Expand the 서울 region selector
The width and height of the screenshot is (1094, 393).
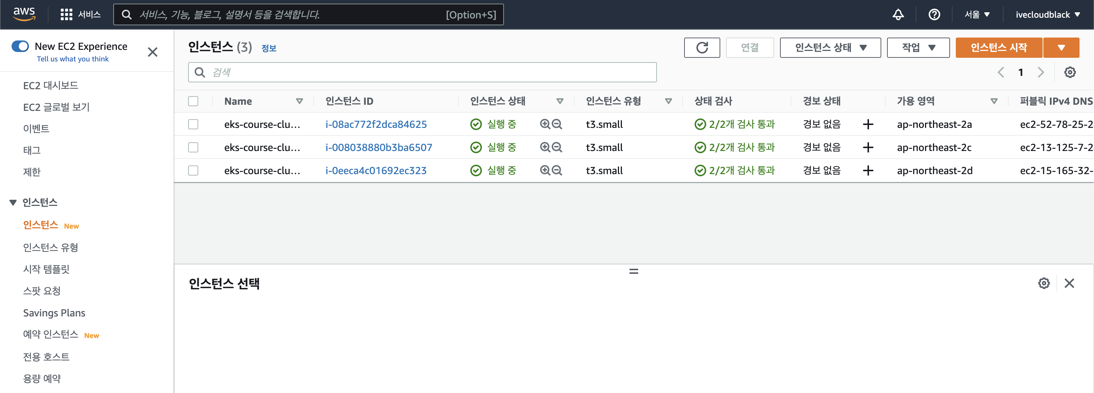[977, 15]
